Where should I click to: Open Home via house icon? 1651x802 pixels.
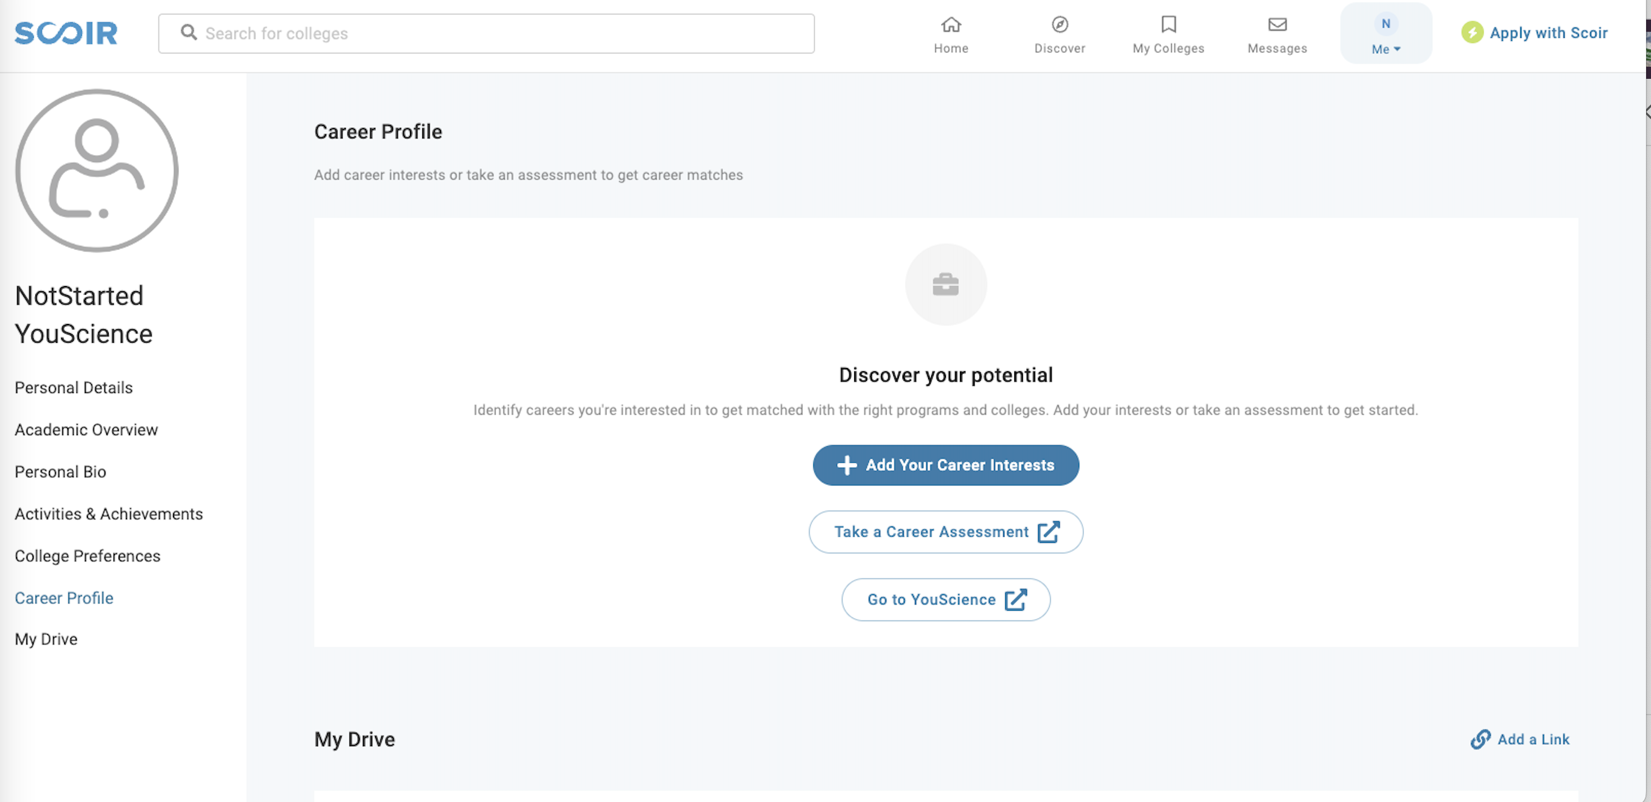pos(951,24)
